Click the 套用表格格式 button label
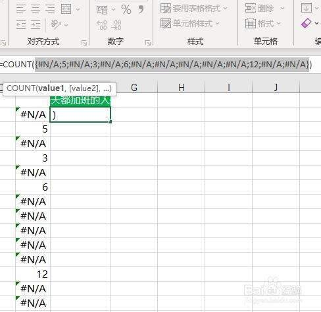This screenshot has width=321, height=312. pos(197,9)
